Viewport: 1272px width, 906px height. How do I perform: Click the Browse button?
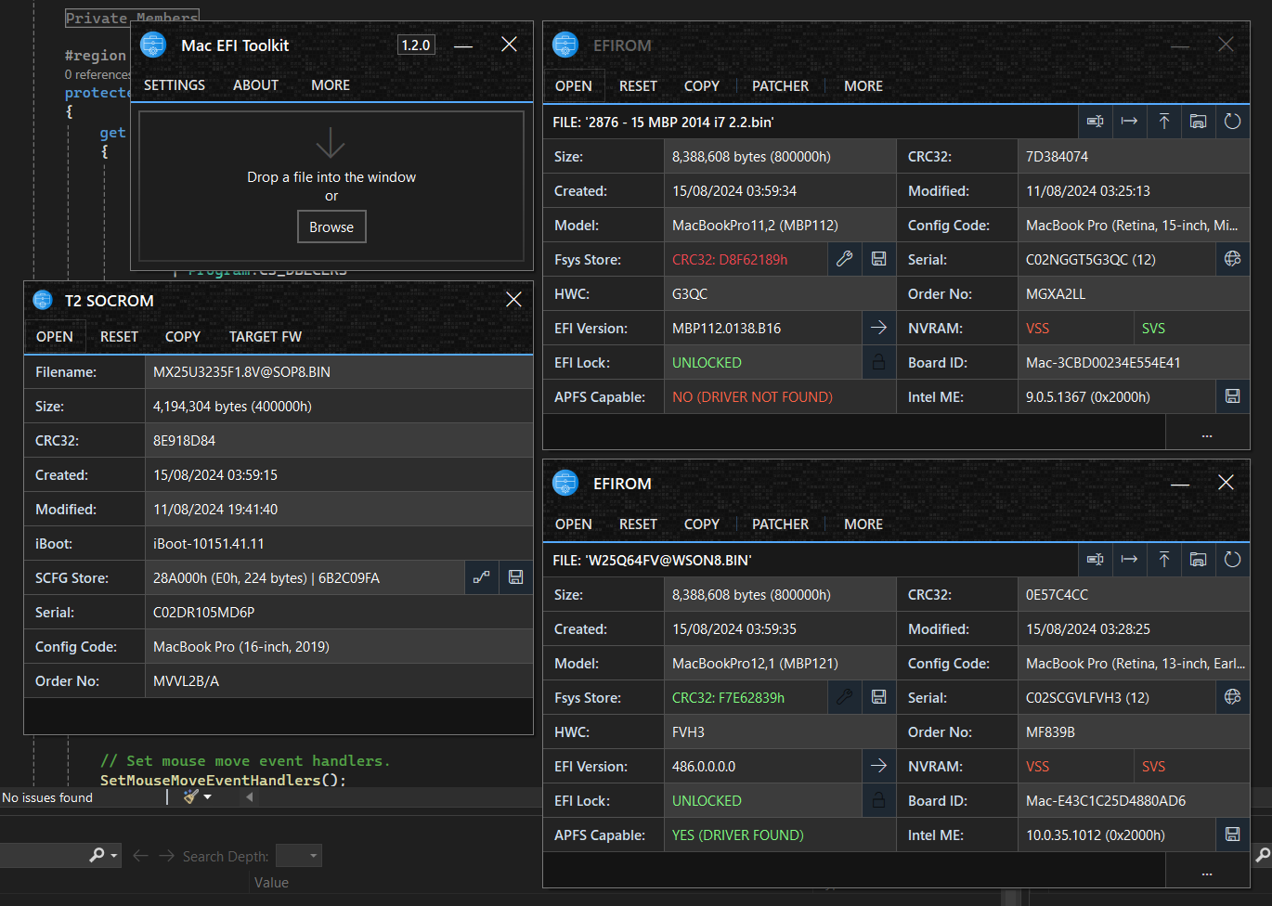(331, 227)
